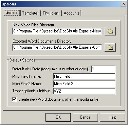Viewport: 128px width, 125px height.
Task: Click the Exported Word Documents Directory path field
Action: click(x=57, y=47)
